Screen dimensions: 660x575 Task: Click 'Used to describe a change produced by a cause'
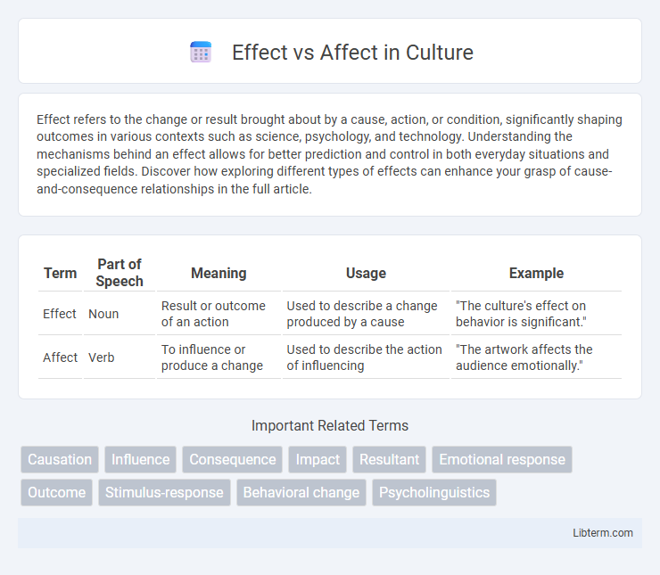pyautogui.click(x=366, y=314)
